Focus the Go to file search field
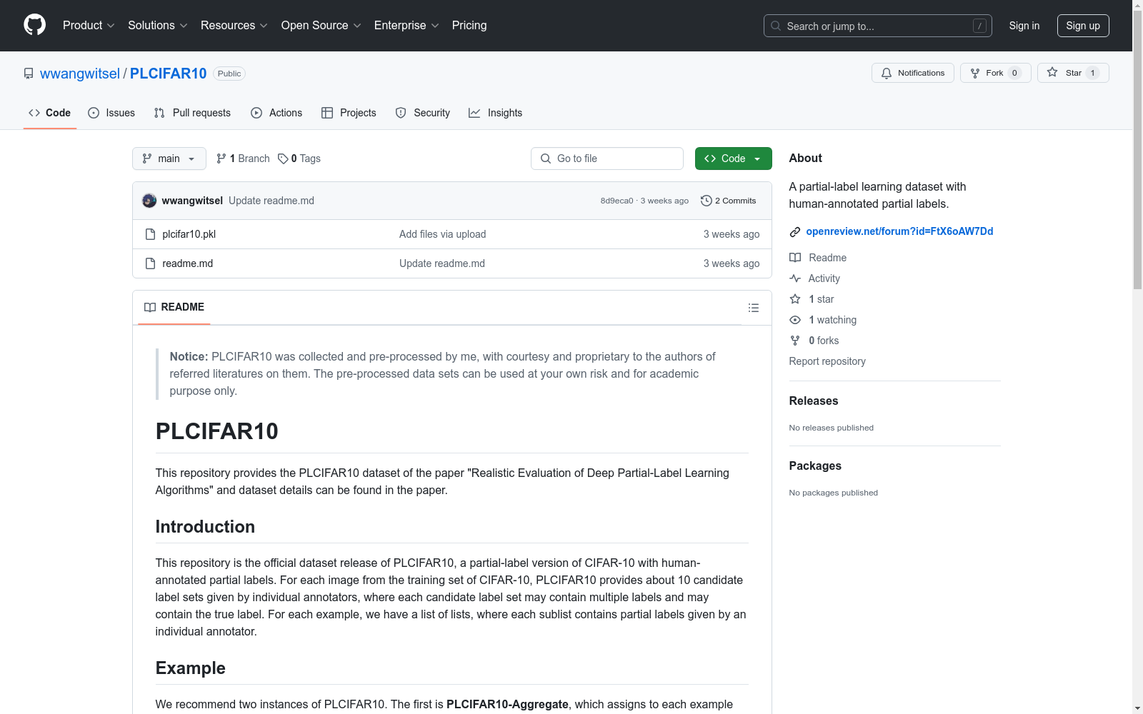This screenshot has height=714, width=1143. 607,159
